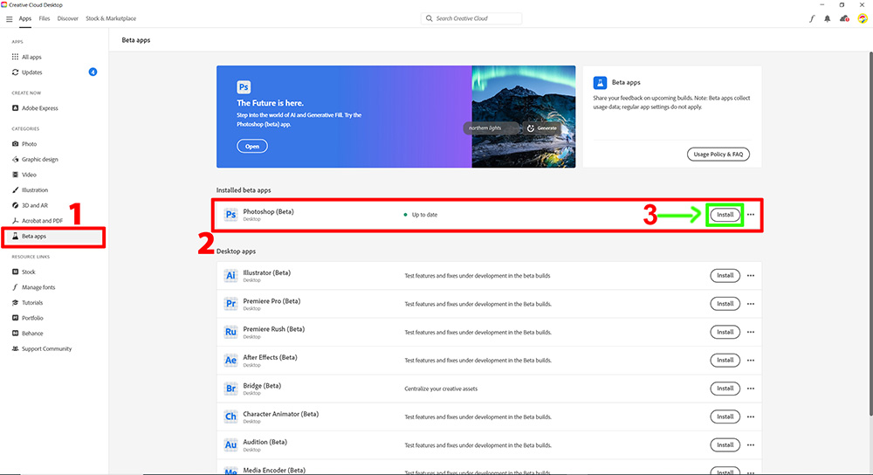
Task: Install Photoshop (Beta)
Action: click(725, 215)
